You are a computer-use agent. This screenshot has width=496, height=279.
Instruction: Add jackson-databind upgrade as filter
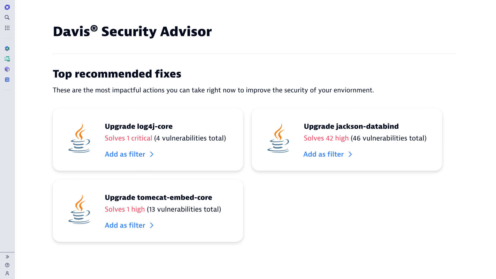[328, 154]
